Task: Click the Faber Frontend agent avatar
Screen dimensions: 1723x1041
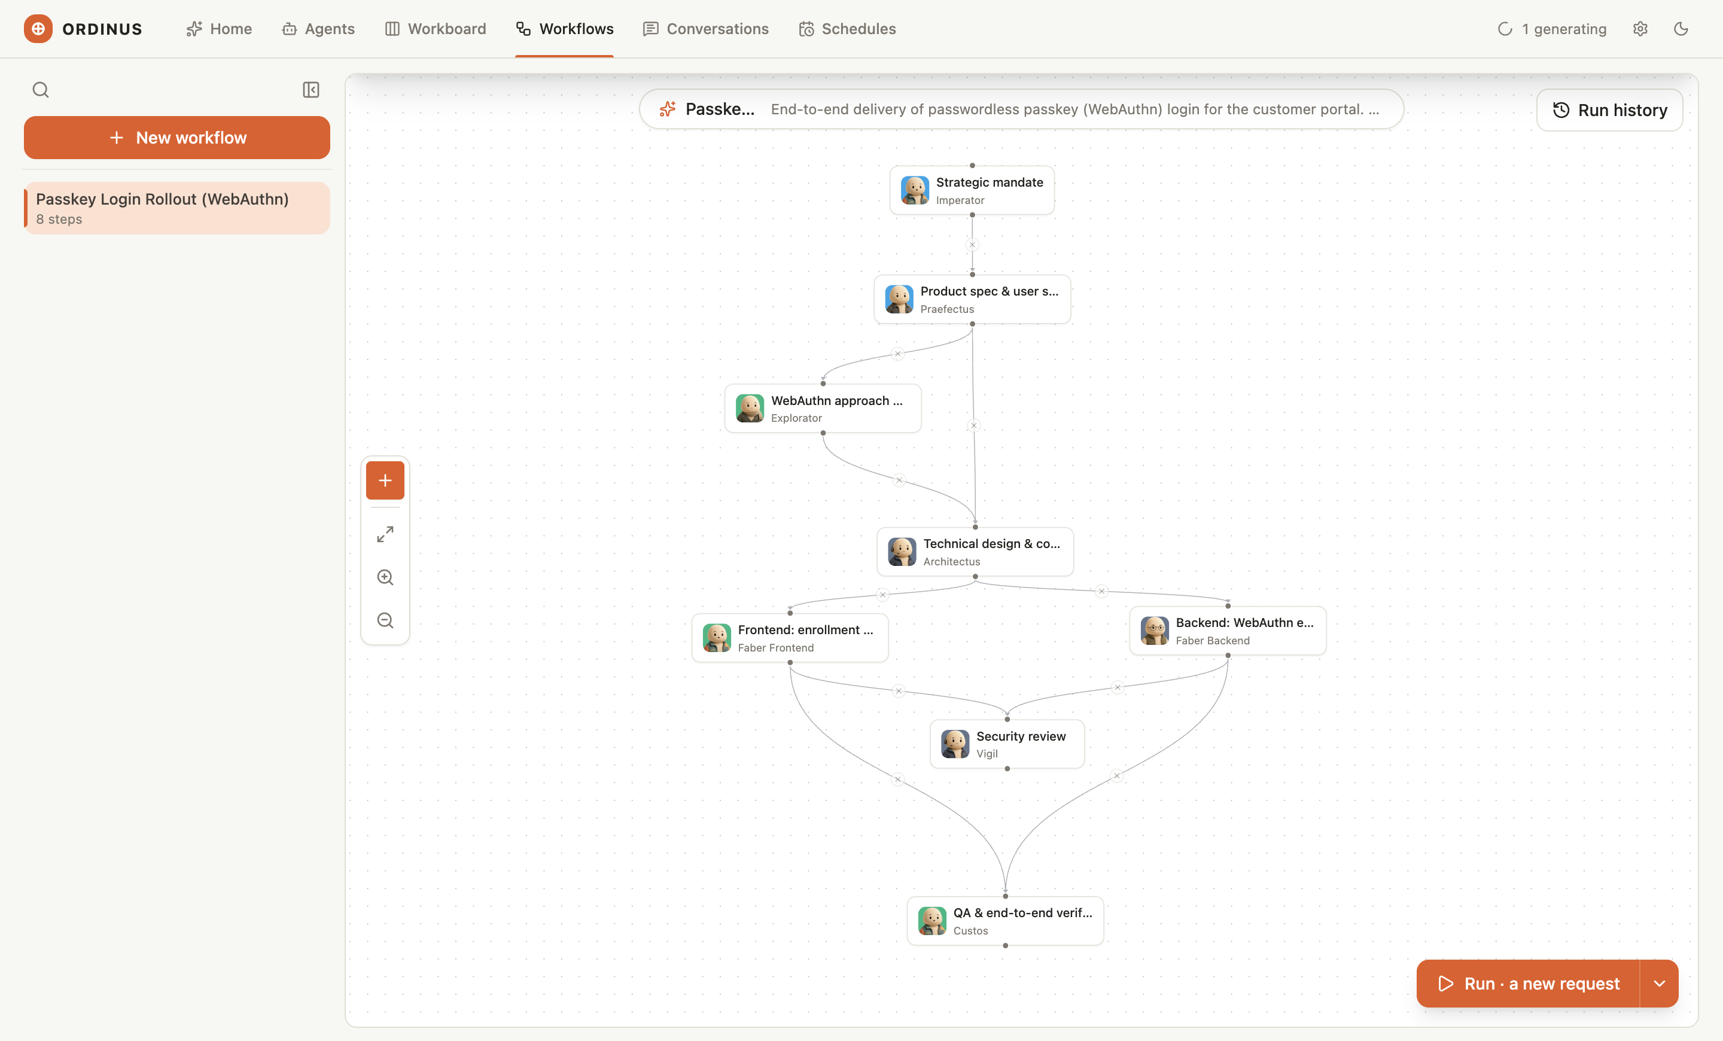Action: point(717,638)
